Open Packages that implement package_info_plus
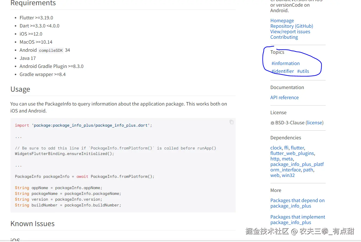Viewport: 361px width, 242px height. click(298, 219)
